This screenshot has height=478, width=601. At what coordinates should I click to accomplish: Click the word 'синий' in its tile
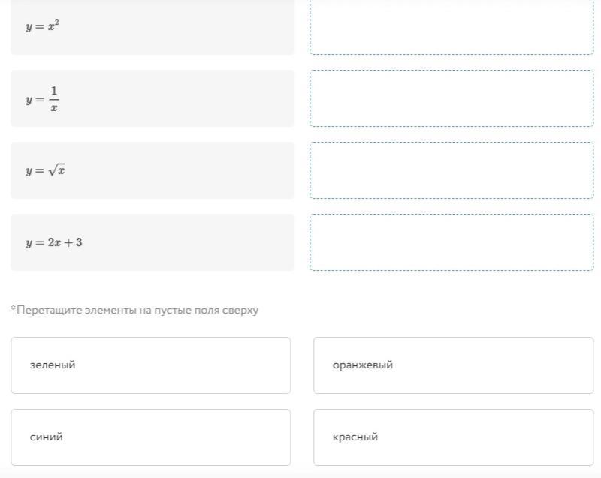pyautogui.click(x=47, y=437)
